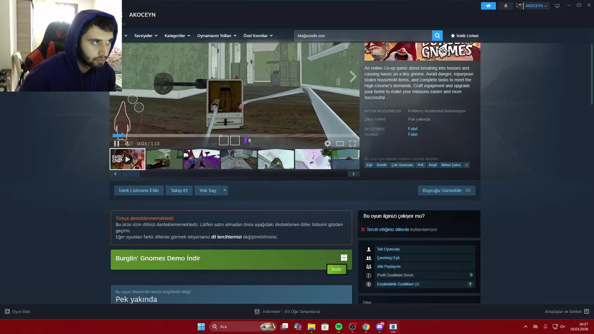Open the downloads icon in the bottom bar
This screenshot has width=594, height=334.
(257, 312)
